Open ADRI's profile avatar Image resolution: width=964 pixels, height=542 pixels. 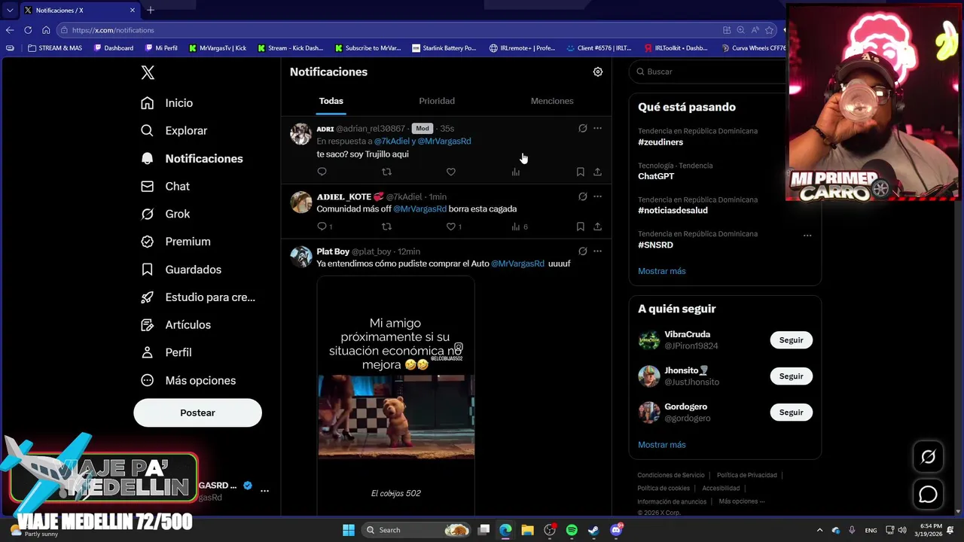click(301, 134)
